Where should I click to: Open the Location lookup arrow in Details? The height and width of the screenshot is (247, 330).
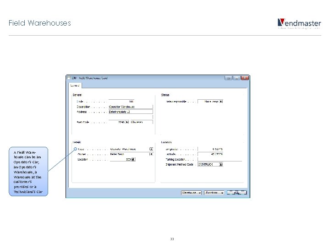[x=133, y=160]
